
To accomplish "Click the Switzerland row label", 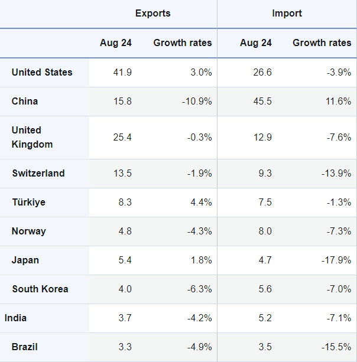I will pyautogui.click(x=38, y=174).
